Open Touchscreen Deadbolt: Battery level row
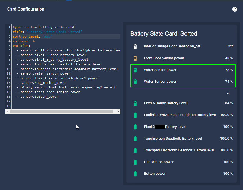 click(x=181, y=138)
